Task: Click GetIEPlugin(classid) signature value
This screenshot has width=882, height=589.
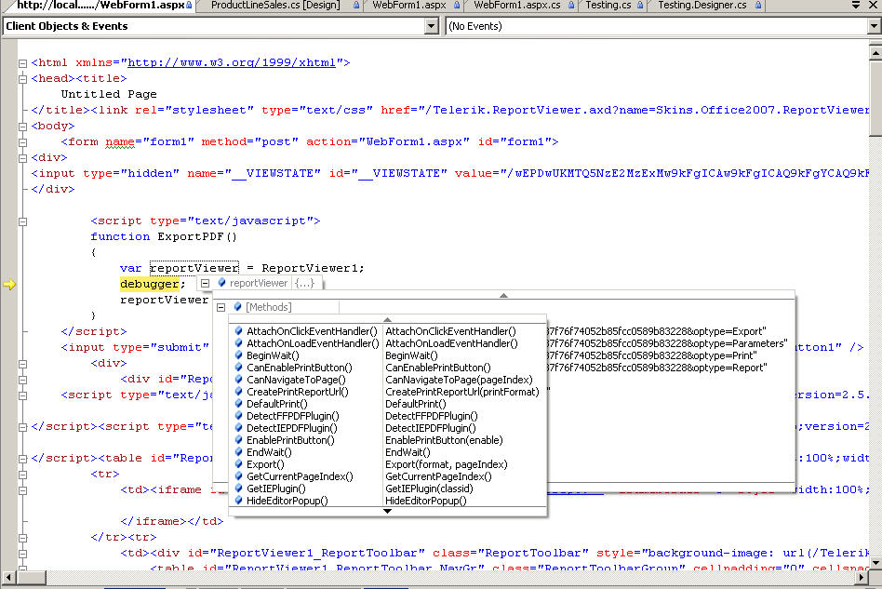Action: point(429,489)
